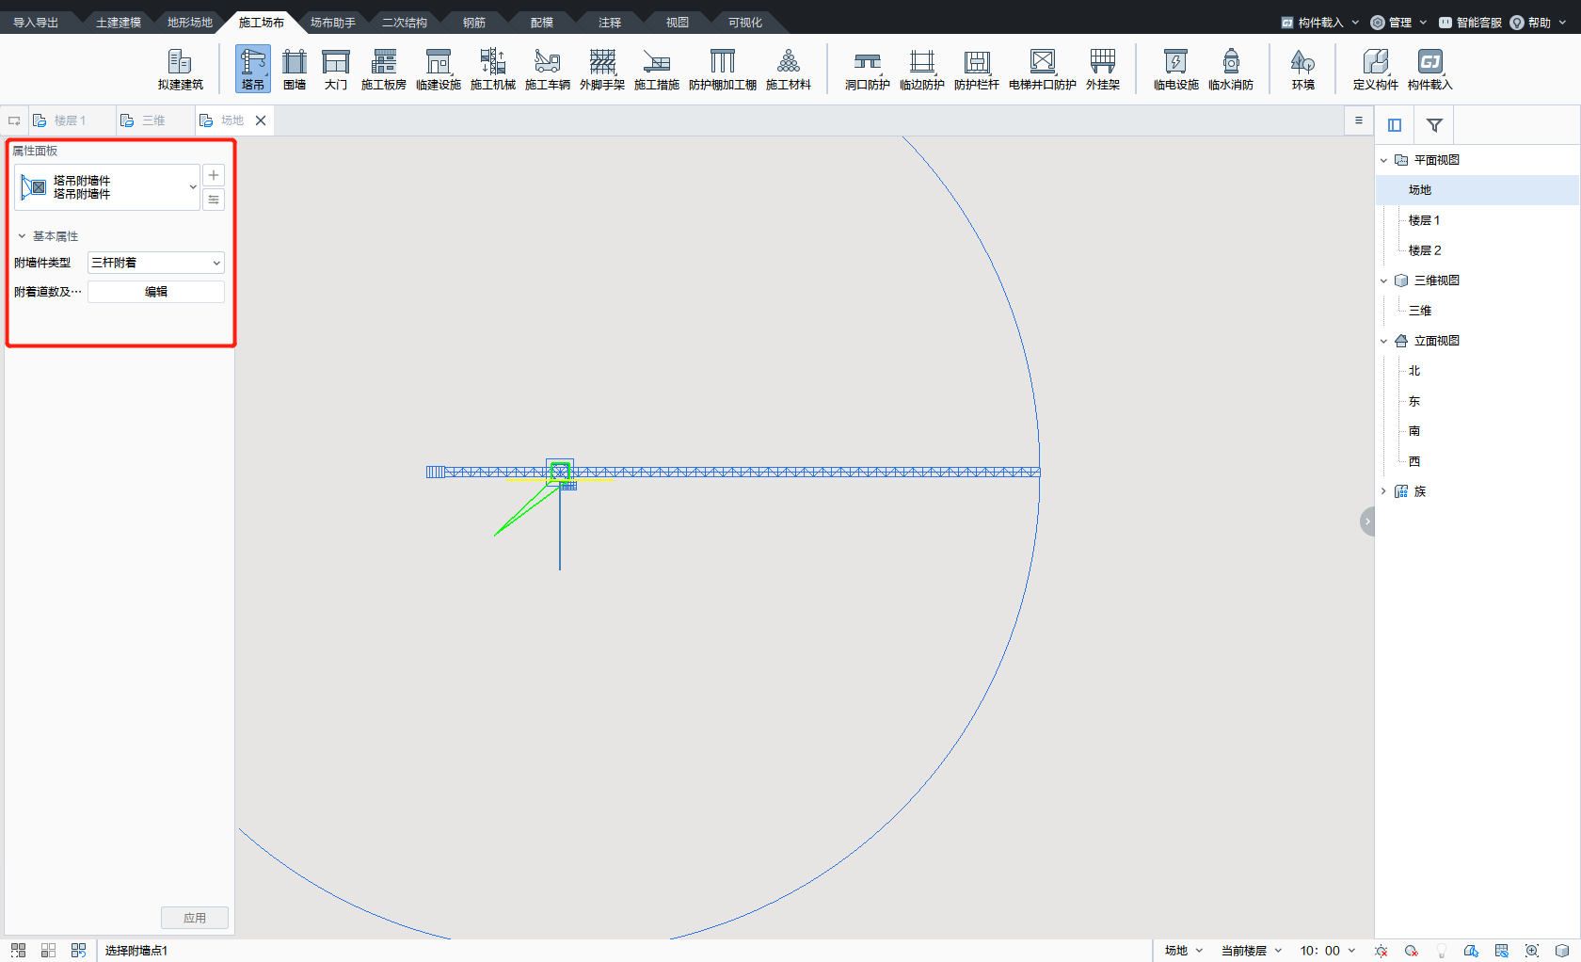The height and width of the screenshot is (962, 1581).
Task: Click the 拟建建筑 toolbar icon
Action: click(x=180, y=69)
